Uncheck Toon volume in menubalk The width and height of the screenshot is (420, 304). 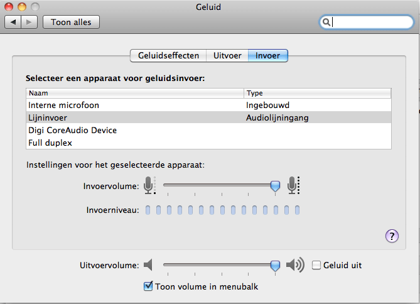point(148,286)
